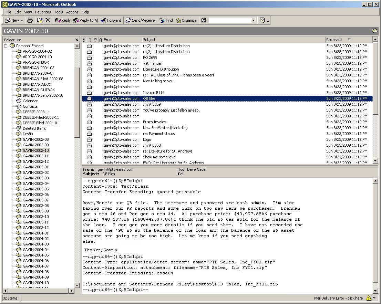Open the Edit menu
Screen dimensions: 381x304
[x=18, y=12]
